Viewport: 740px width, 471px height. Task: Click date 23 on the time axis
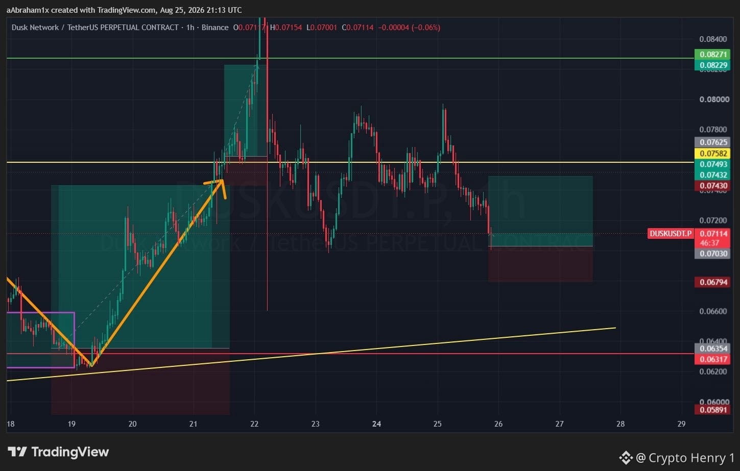click(x=316, y=424)
